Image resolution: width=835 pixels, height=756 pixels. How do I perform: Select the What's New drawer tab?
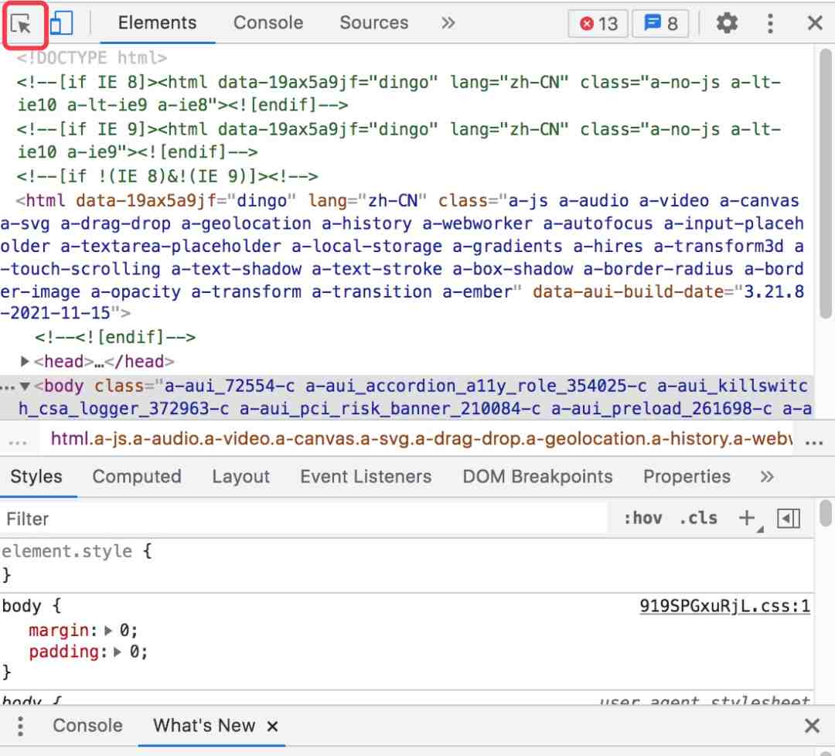tap(204, 726)
